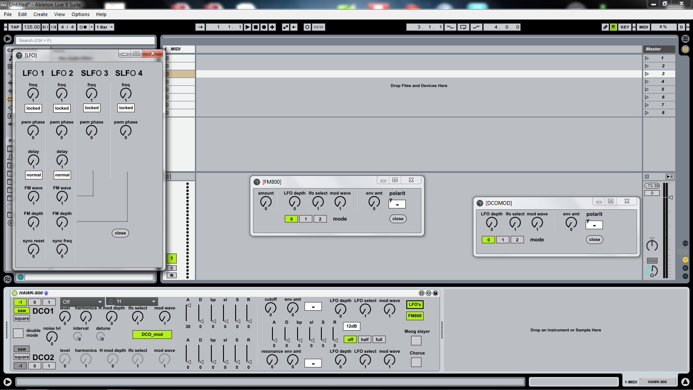Screen dimensions: 693x390
Task: Select the saw waveform for DCO1
Action: tap(22, 311)
